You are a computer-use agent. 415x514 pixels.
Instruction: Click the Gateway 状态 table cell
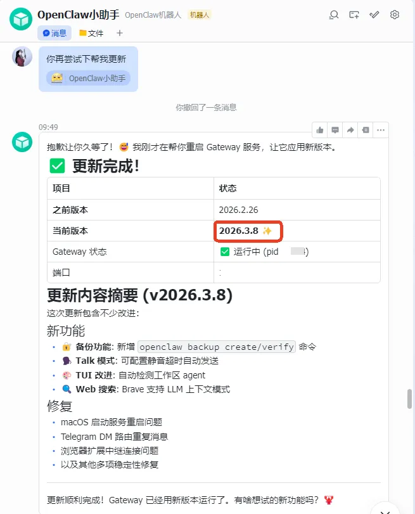131,252
